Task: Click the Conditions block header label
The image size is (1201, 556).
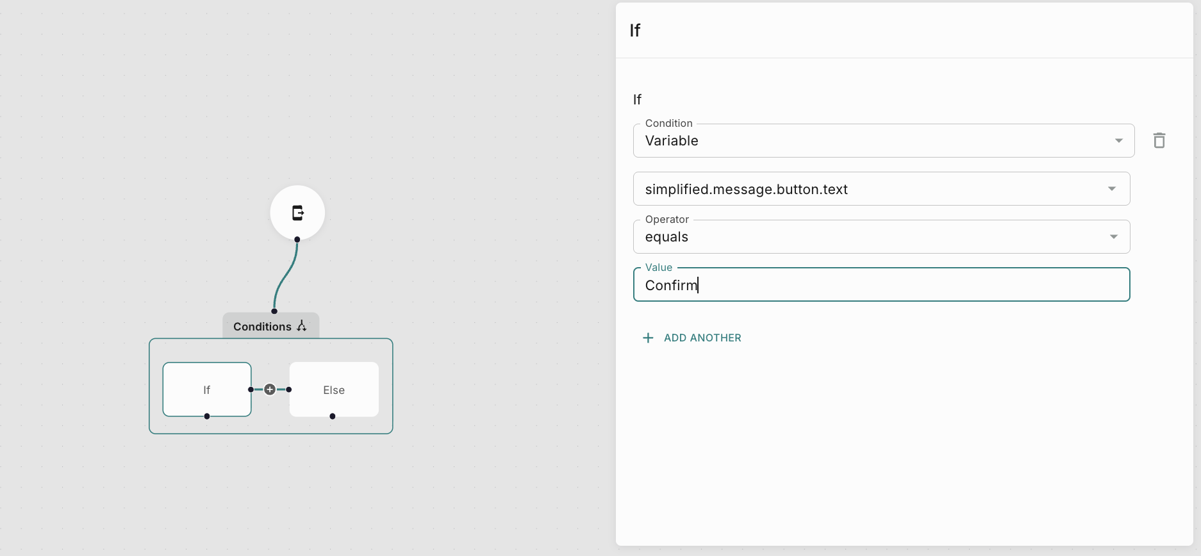Action: click(x=262, y=327)
